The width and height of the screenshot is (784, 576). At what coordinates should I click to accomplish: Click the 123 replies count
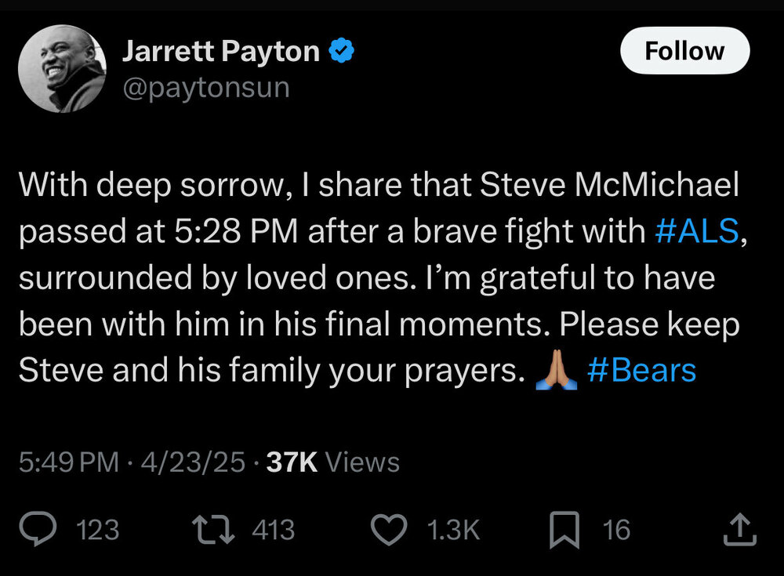99,531
